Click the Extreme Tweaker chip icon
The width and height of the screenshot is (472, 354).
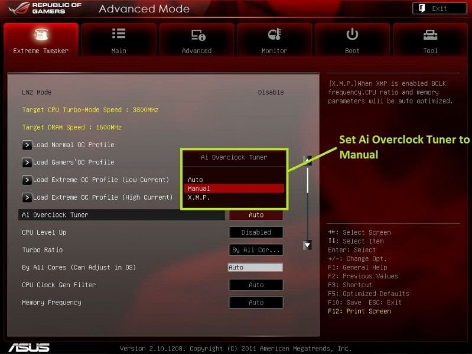point(41,35)
